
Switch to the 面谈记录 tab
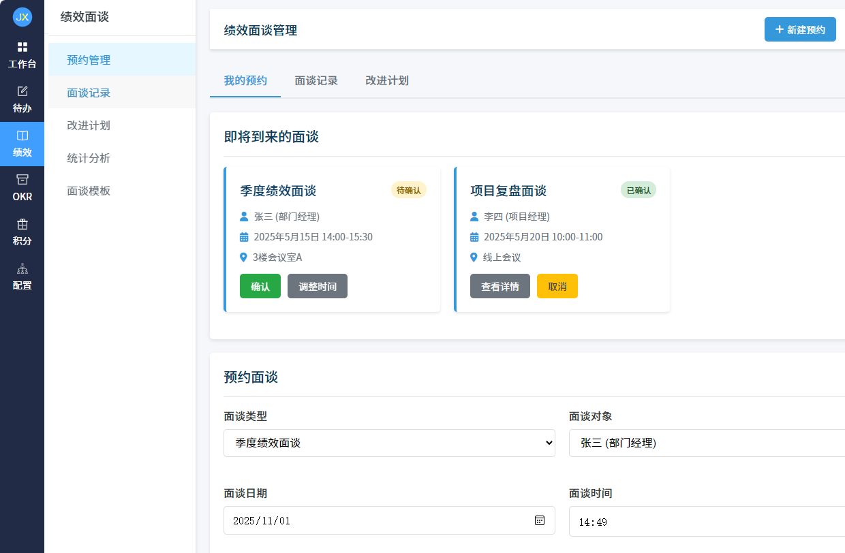316,80
